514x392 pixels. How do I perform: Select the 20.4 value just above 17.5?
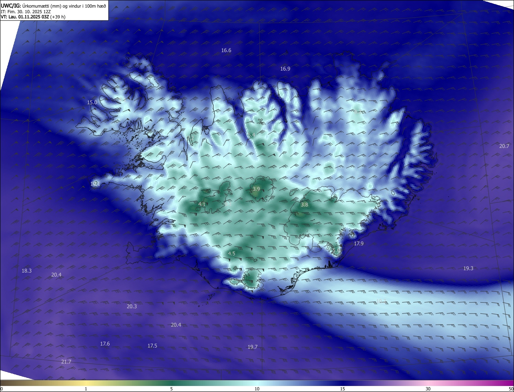click(x=176, y=325)
